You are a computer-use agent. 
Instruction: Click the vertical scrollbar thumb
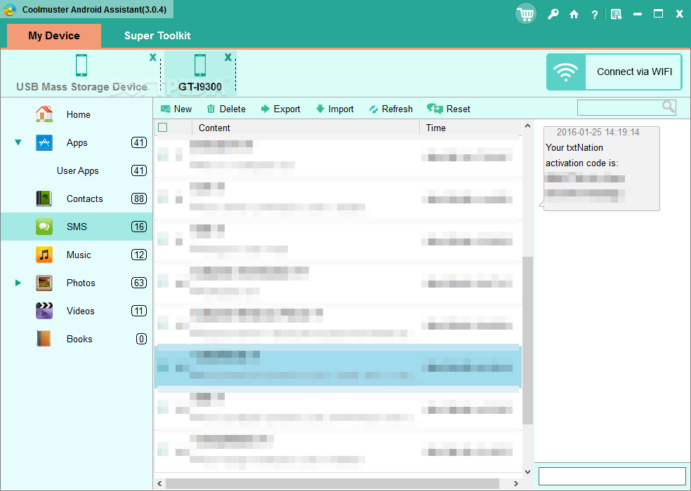coord(528,340)
